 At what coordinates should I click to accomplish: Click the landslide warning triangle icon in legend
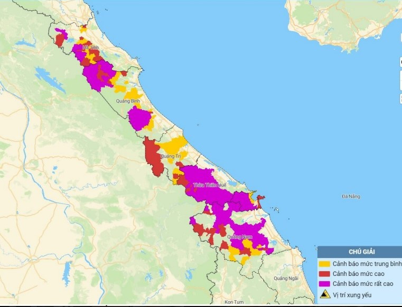pyautogui.click(x=325, y=294)
